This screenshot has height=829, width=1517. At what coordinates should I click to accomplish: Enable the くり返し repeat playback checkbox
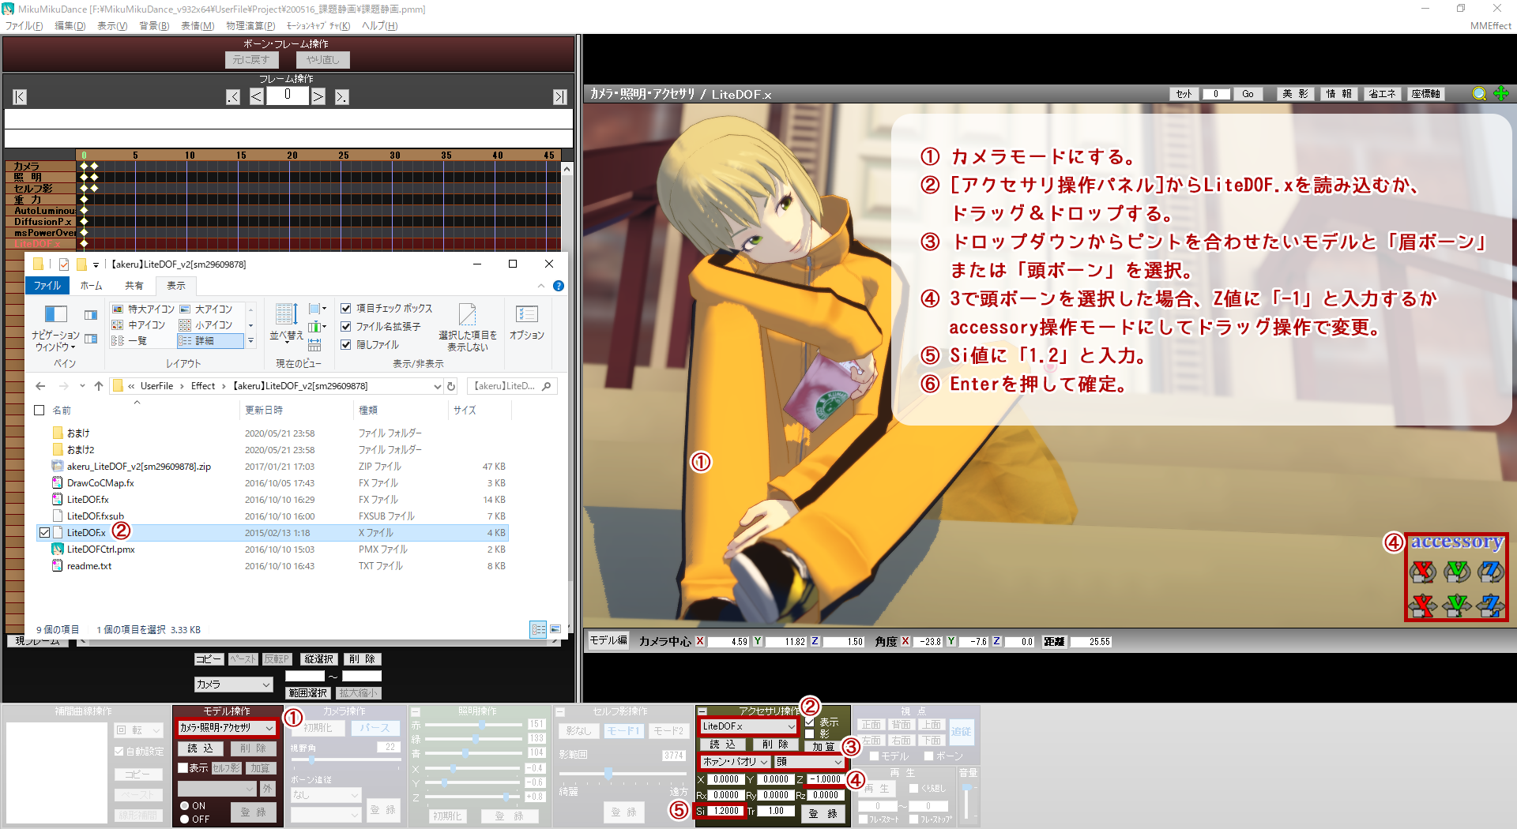(913, 788)
